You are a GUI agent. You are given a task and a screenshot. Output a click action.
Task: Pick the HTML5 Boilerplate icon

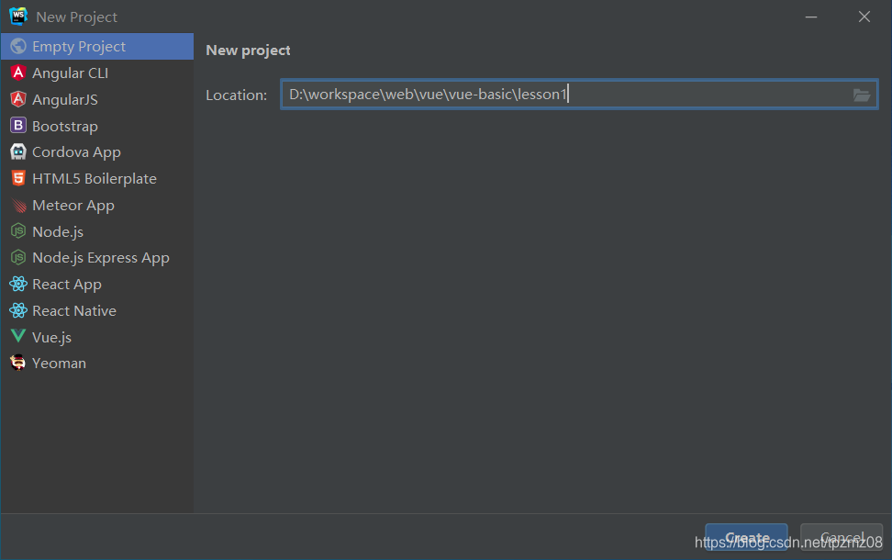tap(18, 178)
